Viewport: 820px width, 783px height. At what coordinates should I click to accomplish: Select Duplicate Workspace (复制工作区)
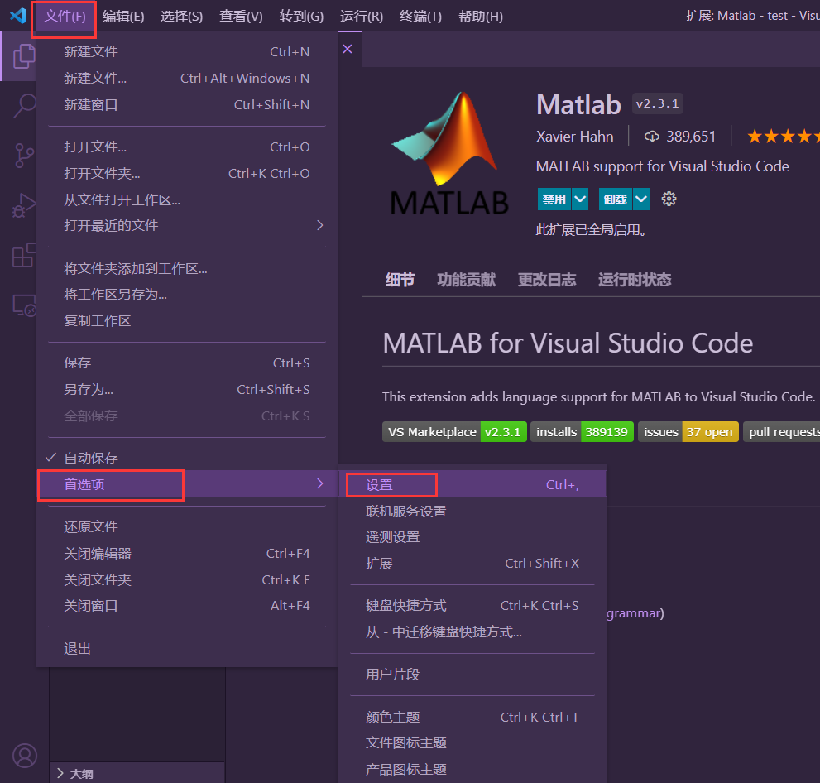187,320
